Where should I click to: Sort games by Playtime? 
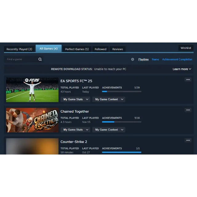point(143,59)
